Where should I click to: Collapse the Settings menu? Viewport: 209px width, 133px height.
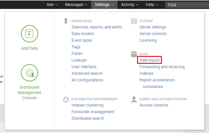click(x=104, y=5)
